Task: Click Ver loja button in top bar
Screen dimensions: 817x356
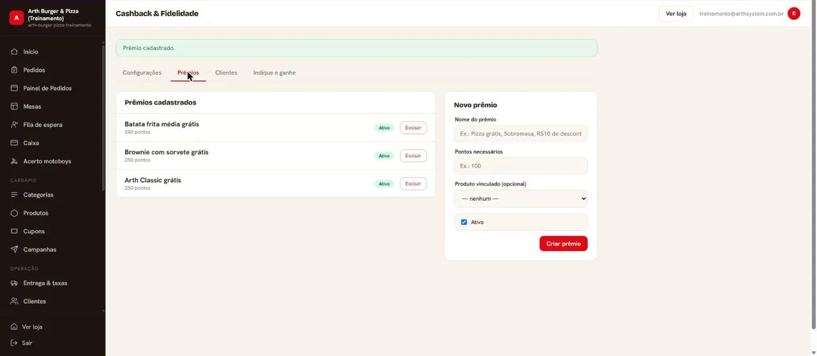Action: pyautogui.click(x=676, y=13)
